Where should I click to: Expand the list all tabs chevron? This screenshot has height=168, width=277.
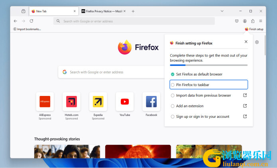point(222,11)
